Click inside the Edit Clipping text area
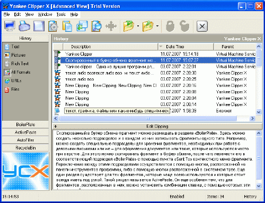The width and height of the screenshot is (265, 203). (154, 160)
